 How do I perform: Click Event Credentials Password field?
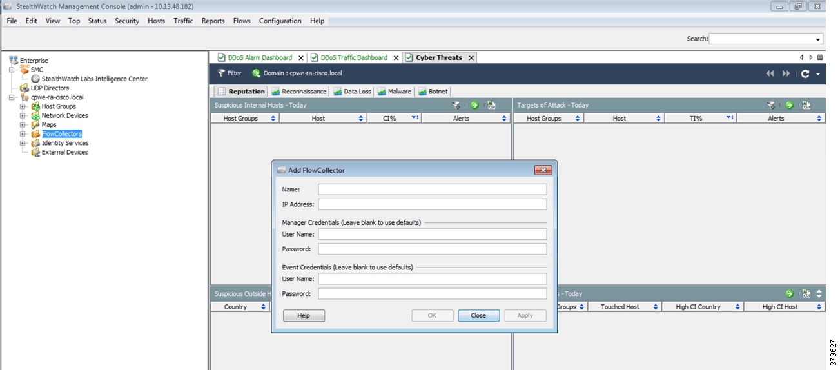[432, 293]
